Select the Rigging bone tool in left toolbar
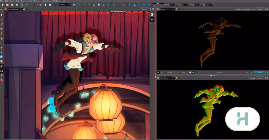This screenshot has height=140, width=269. click(x=2, y=66)
